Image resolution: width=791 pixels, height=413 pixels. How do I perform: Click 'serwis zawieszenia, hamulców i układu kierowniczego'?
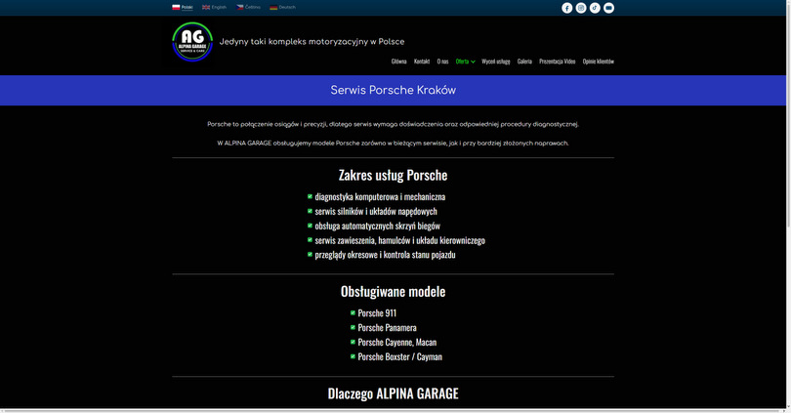(399, 240)
